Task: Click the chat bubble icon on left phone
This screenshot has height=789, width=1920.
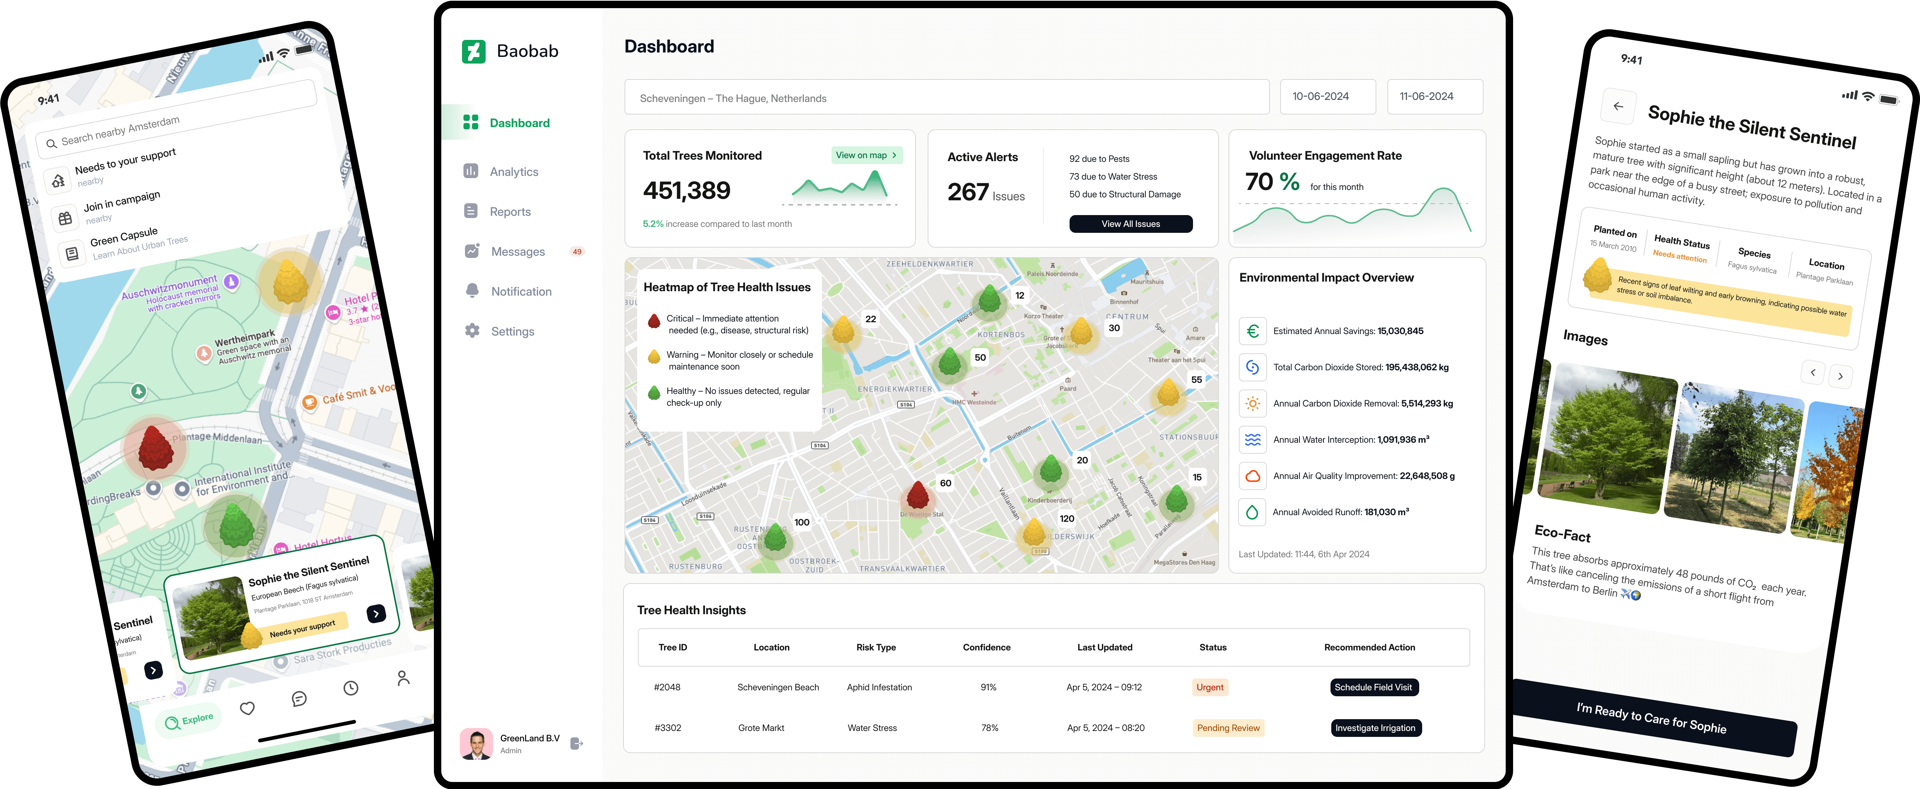Action: coord(299,698)
